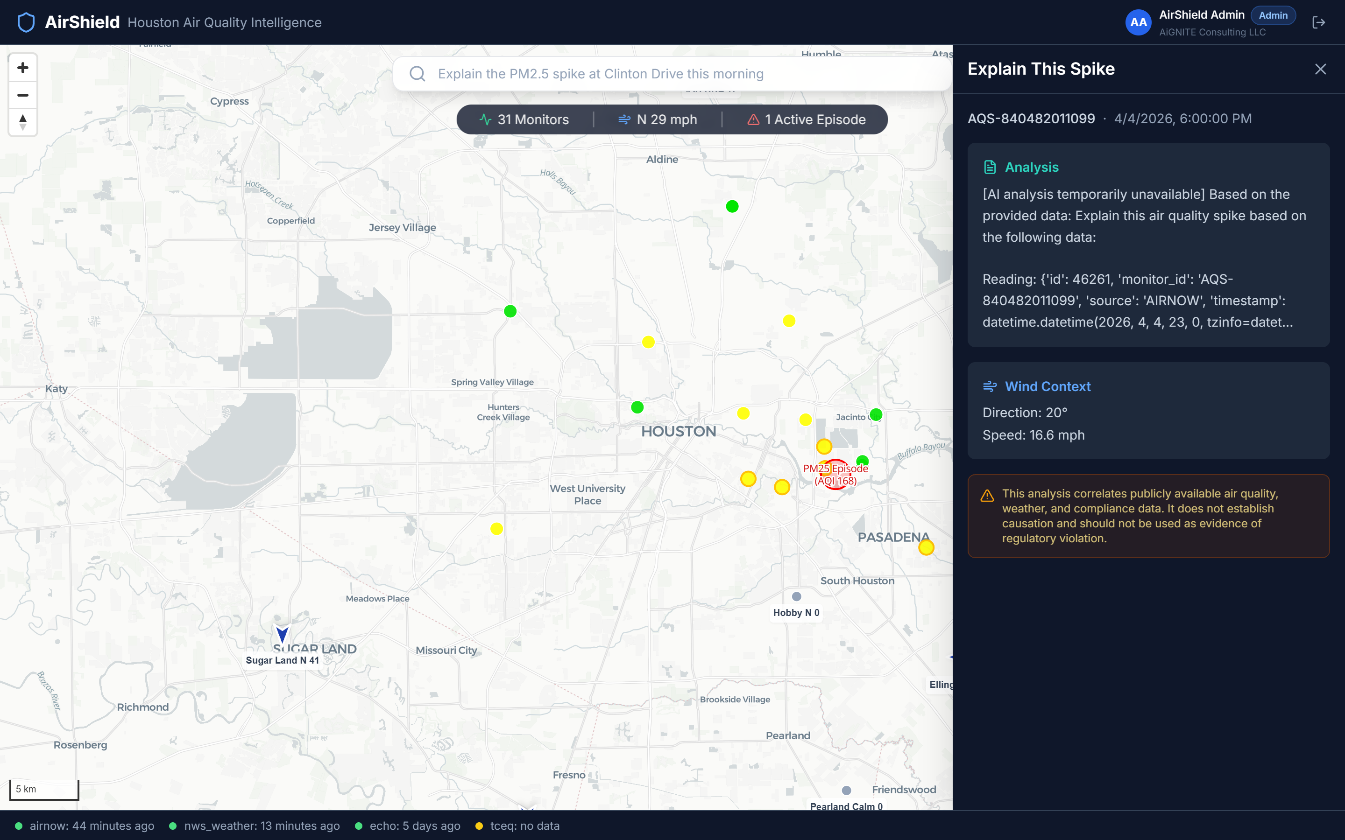Select the N 29 mph wind chip
The height and width of the screenshot is (840, 1345).
658,119
